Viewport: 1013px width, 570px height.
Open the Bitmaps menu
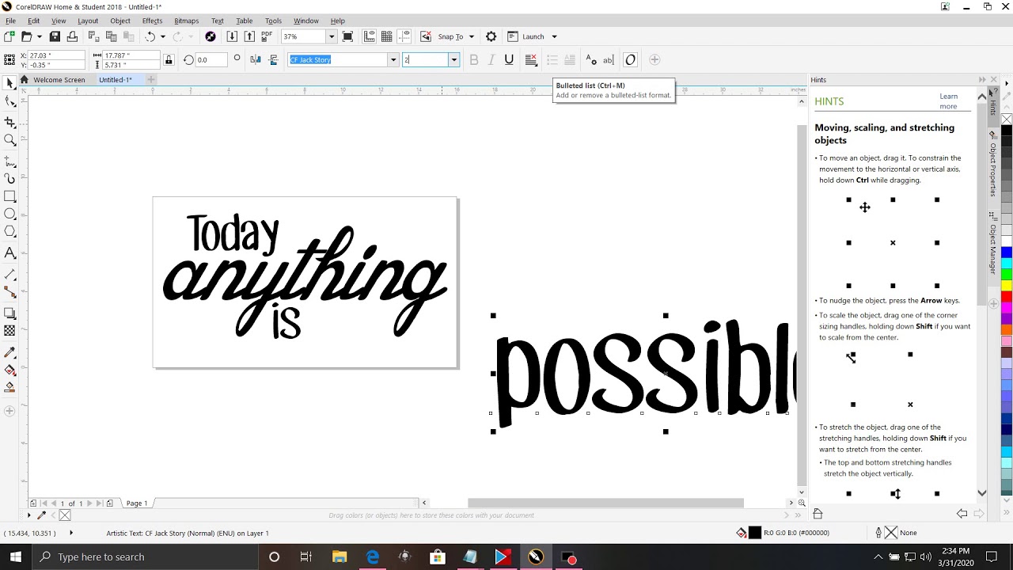click(186, 21)
